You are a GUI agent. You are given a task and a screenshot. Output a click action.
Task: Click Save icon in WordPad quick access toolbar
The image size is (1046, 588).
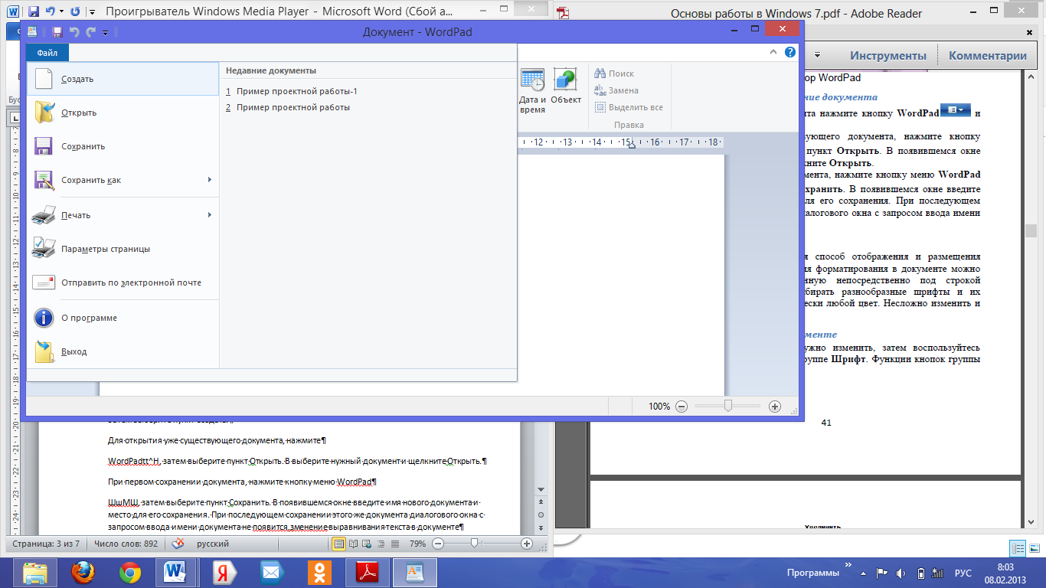[x=57, y=32]
